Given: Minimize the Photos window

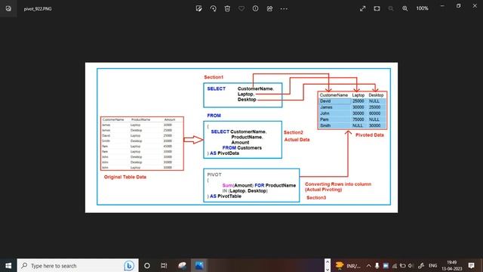Looking at the screenshot, I should point(442,6).
